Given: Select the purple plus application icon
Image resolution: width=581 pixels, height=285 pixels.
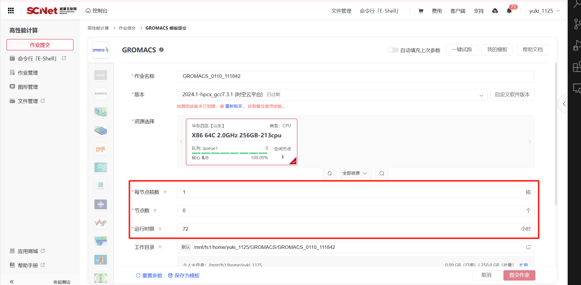Looking at the screenshot, I should [x=101, y=204].
